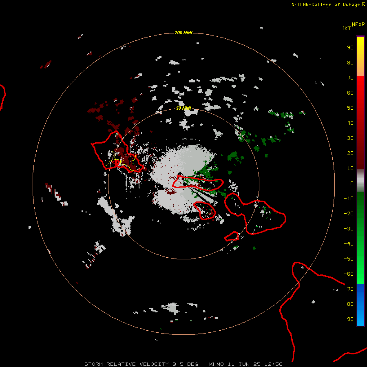Image resolution: width=367 pixels, height=367 pixels.
Task: Select the 0 value on the velocity scale
Action: tap(352, 183)
